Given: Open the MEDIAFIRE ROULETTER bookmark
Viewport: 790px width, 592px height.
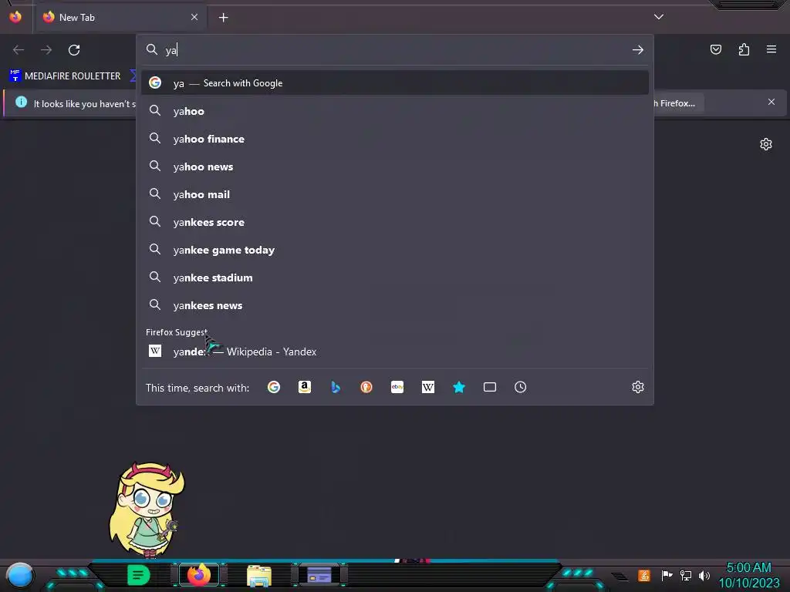Looking at the screenshot, I should tap(65, 76).
